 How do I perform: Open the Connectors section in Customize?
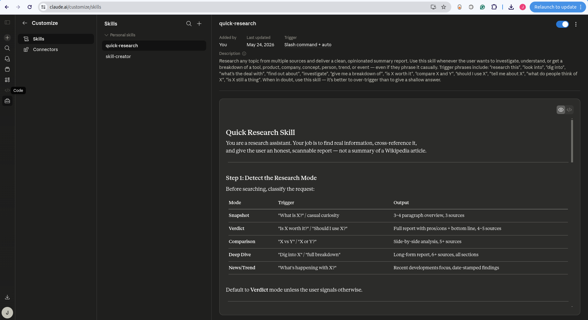(x=56, y=49)
